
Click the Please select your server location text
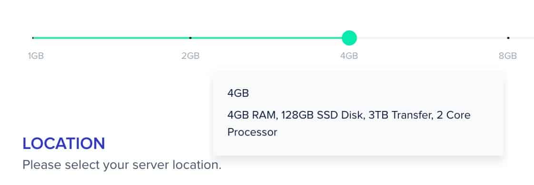tap(122, 165)
